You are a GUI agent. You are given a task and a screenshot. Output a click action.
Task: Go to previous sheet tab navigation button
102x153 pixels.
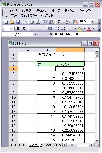click(x=15, y=145)
